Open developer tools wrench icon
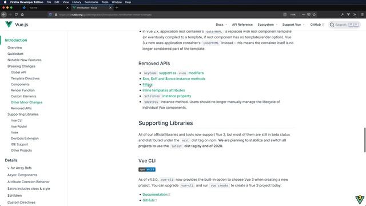Screen dimensions: 366x206 [342, 14]
